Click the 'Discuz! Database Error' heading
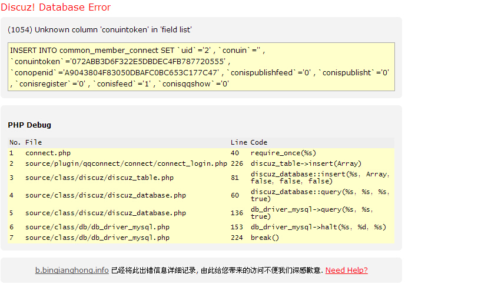The width and height of the screenshot is (478, 294). (56, 7)
